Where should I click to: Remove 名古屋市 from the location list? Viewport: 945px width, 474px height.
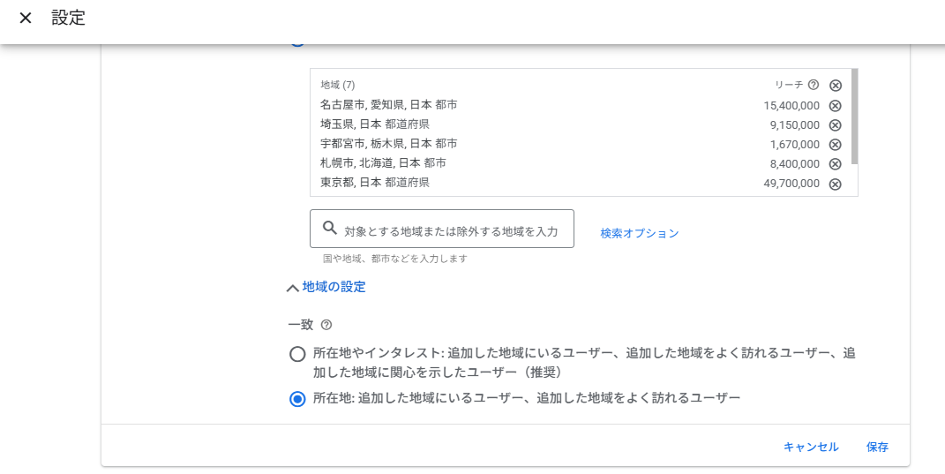pos(836,106)
